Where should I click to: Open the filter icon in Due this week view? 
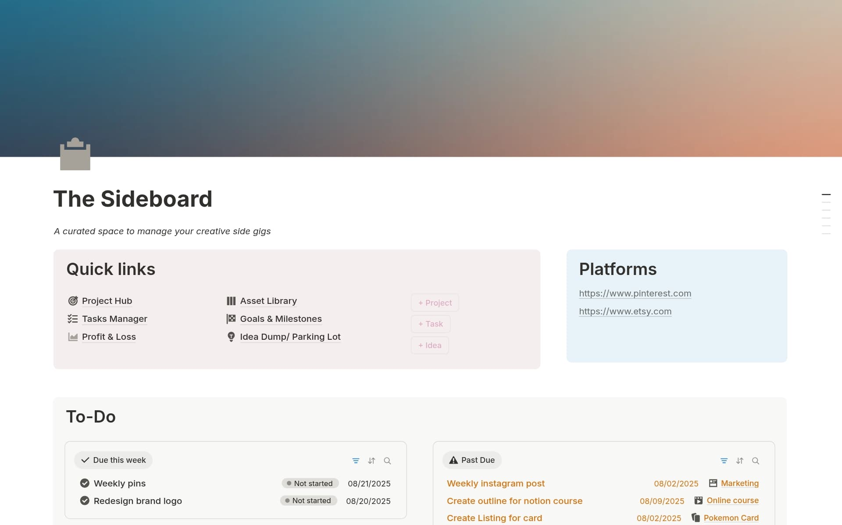pyautogui.click(x=356, y=460)
